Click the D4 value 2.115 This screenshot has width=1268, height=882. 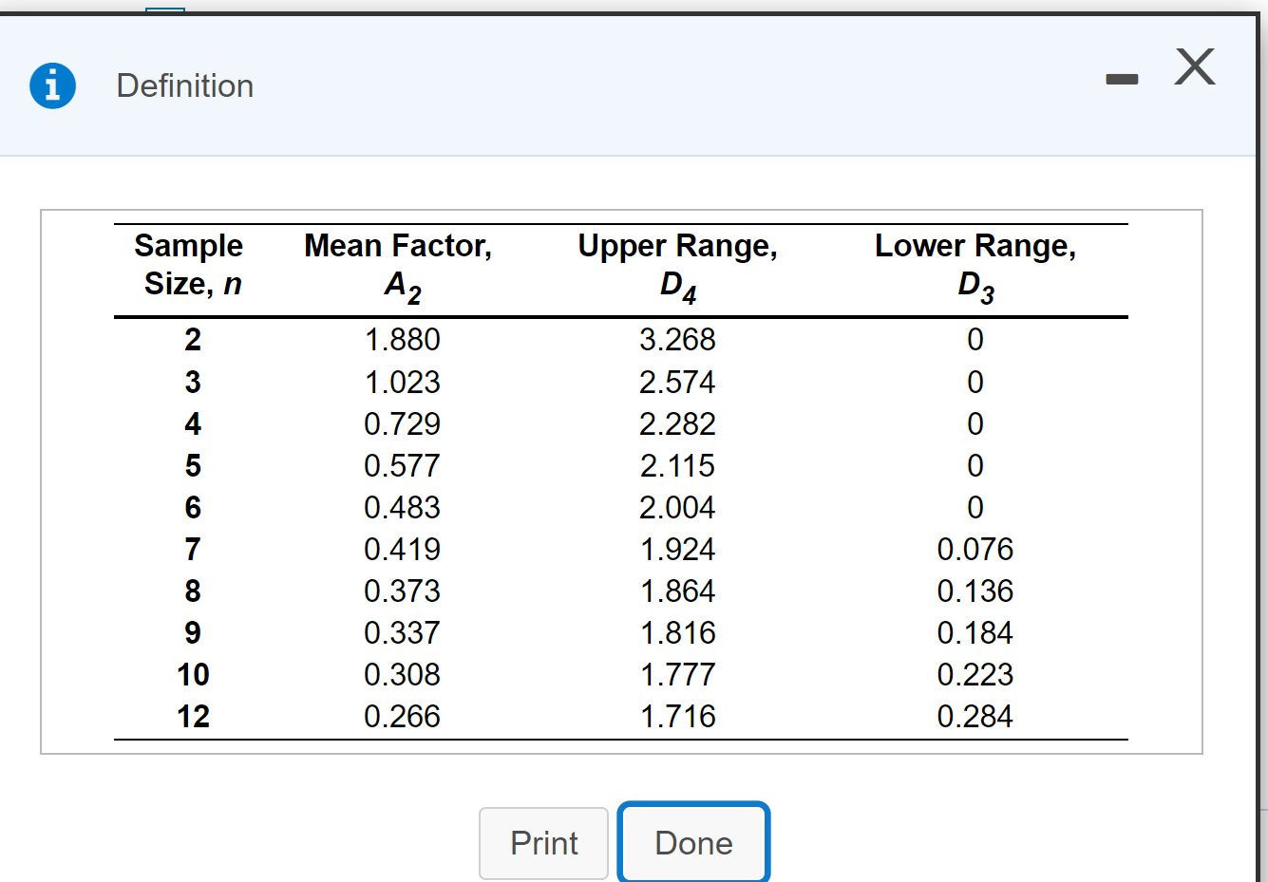click(677, 465)
